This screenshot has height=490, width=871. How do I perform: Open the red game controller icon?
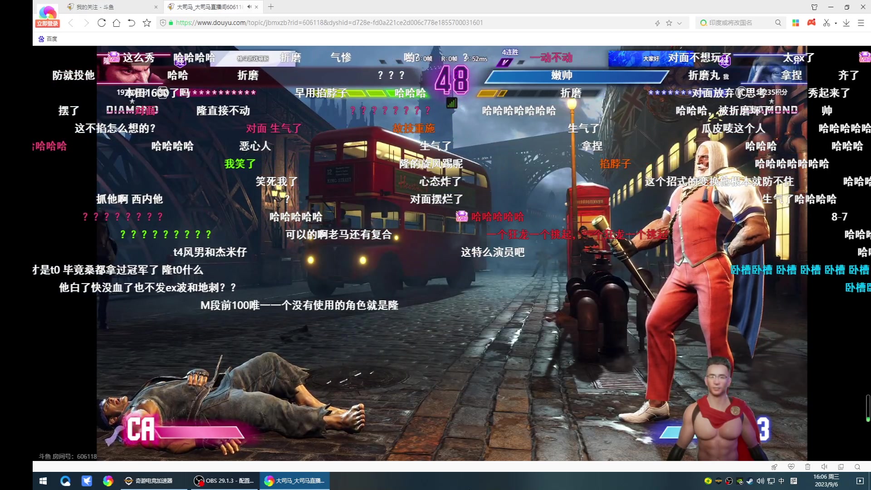click(x=812, y=22)
